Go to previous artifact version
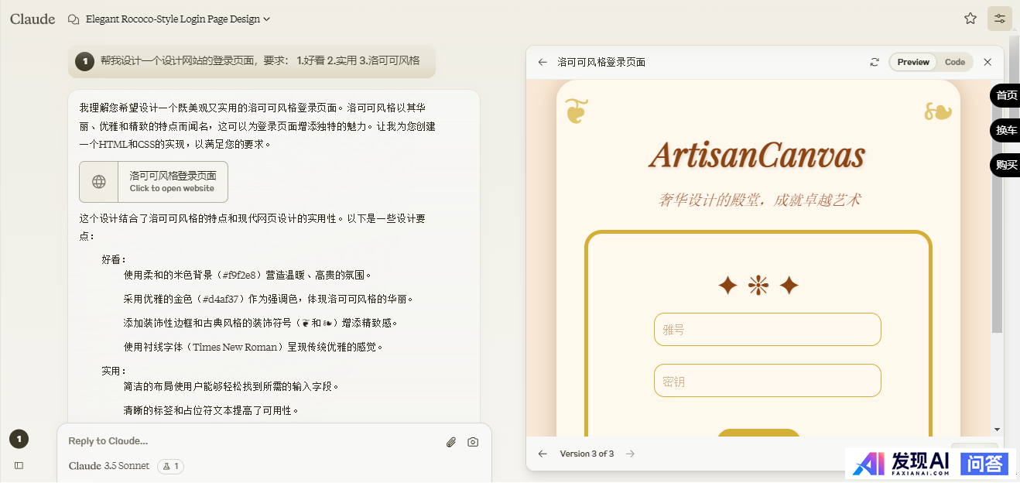The image size is (1020, 483). click(543, 454)
